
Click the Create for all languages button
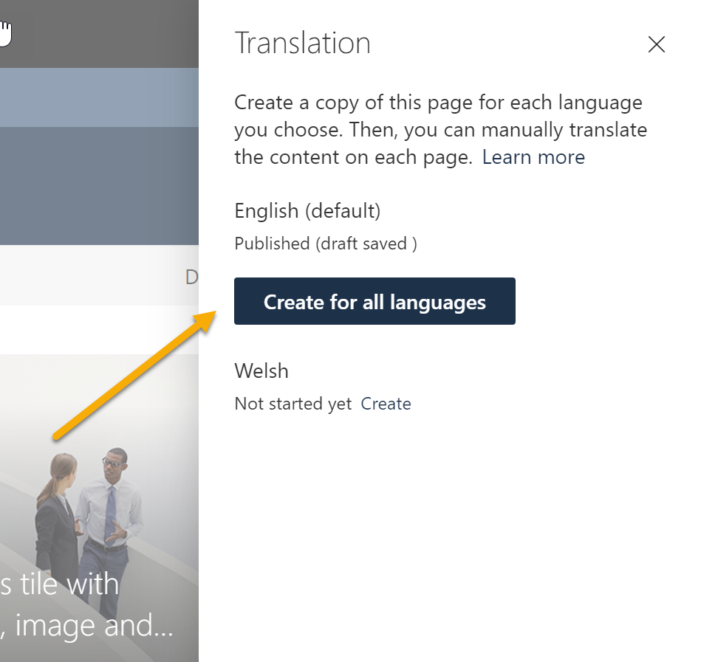(374, 301)
